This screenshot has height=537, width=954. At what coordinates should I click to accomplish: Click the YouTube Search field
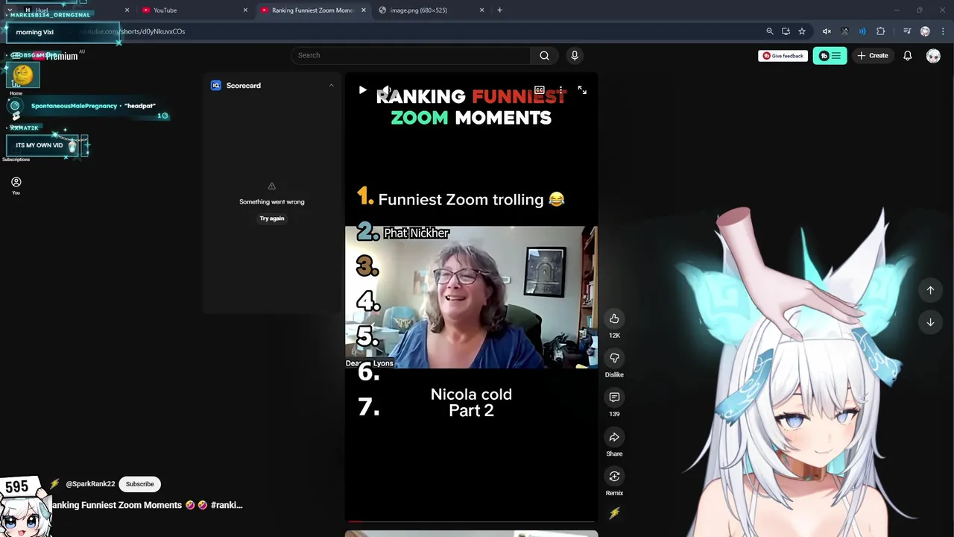410,55
